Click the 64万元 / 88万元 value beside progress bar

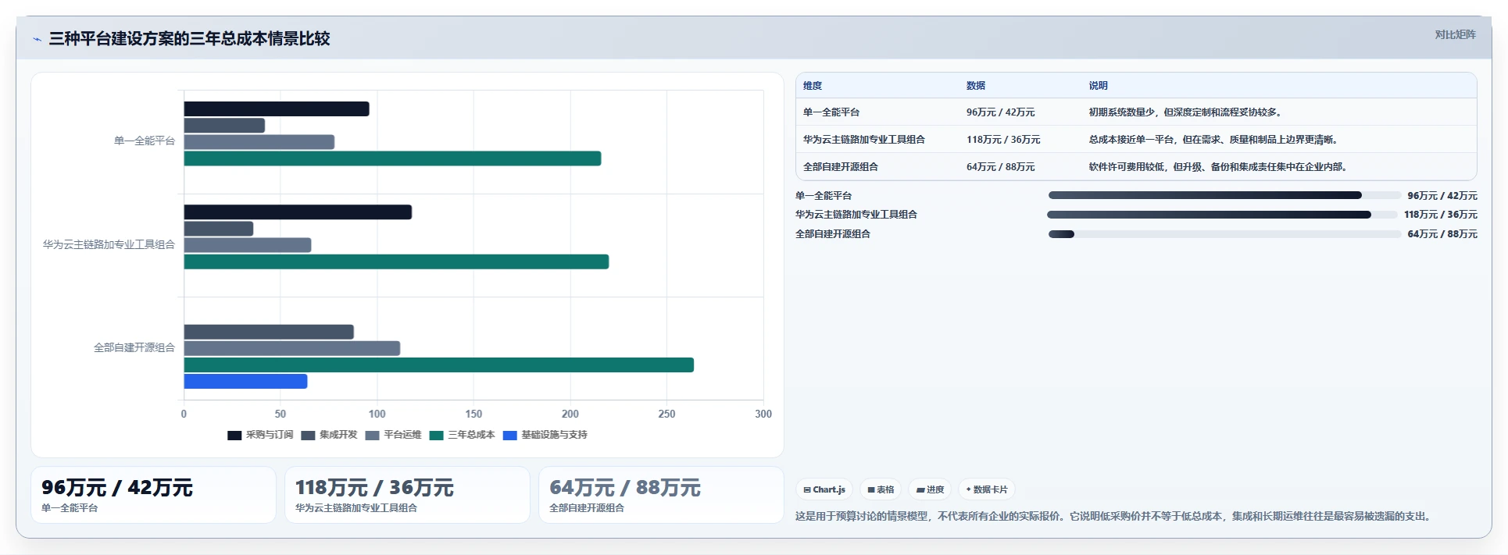[x=1442, y=234]
